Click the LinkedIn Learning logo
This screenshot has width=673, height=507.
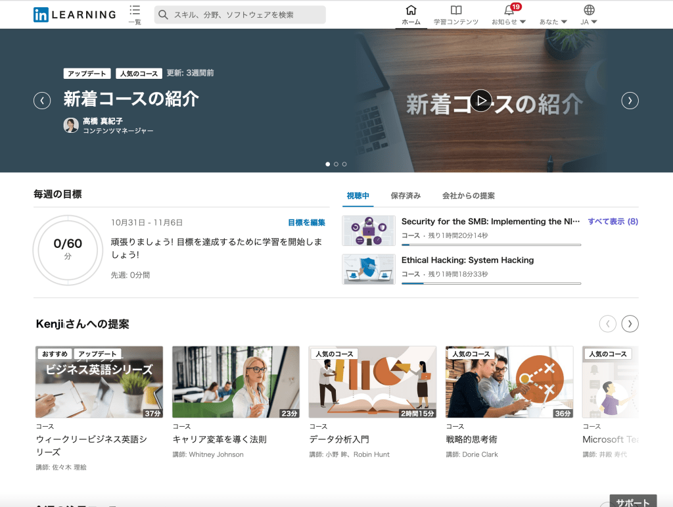click(x=74, y=14)
